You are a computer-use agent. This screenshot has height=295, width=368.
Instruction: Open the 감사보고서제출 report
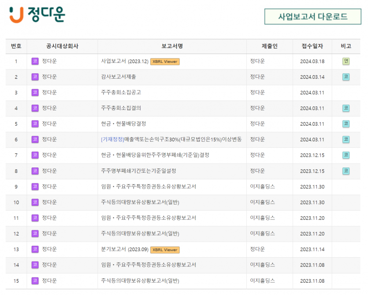[119, 77]
